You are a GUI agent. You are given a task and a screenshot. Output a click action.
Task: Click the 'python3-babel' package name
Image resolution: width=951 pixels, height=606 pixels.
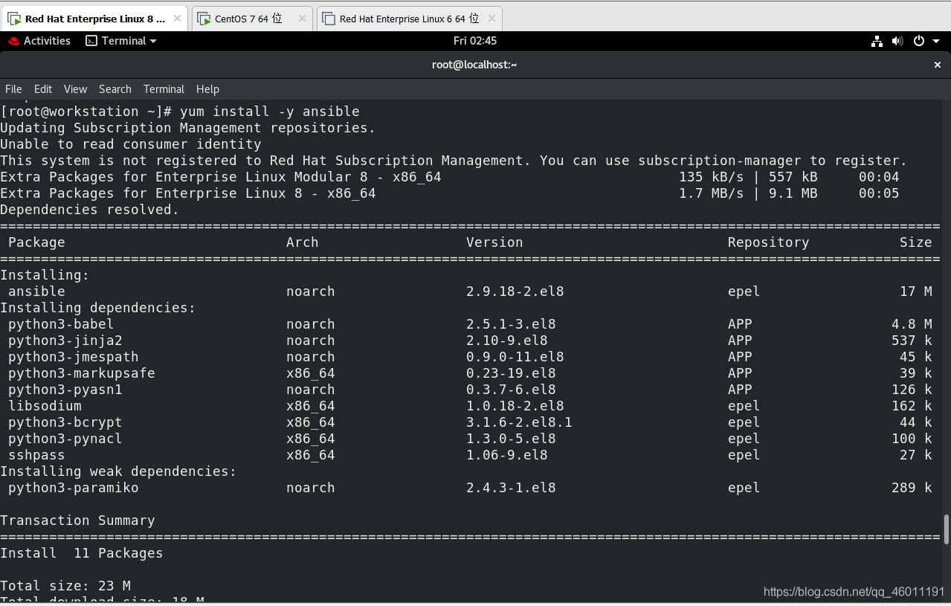[61, 324]
